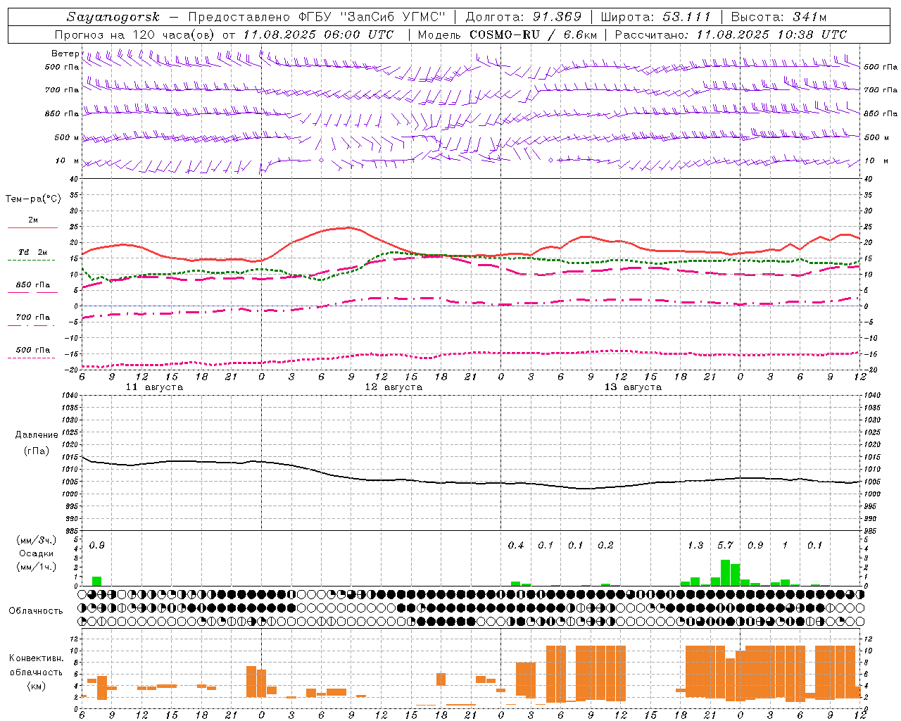Click the Давление pressure panel label
901x721 pixels.
click(x=37, y=435)
